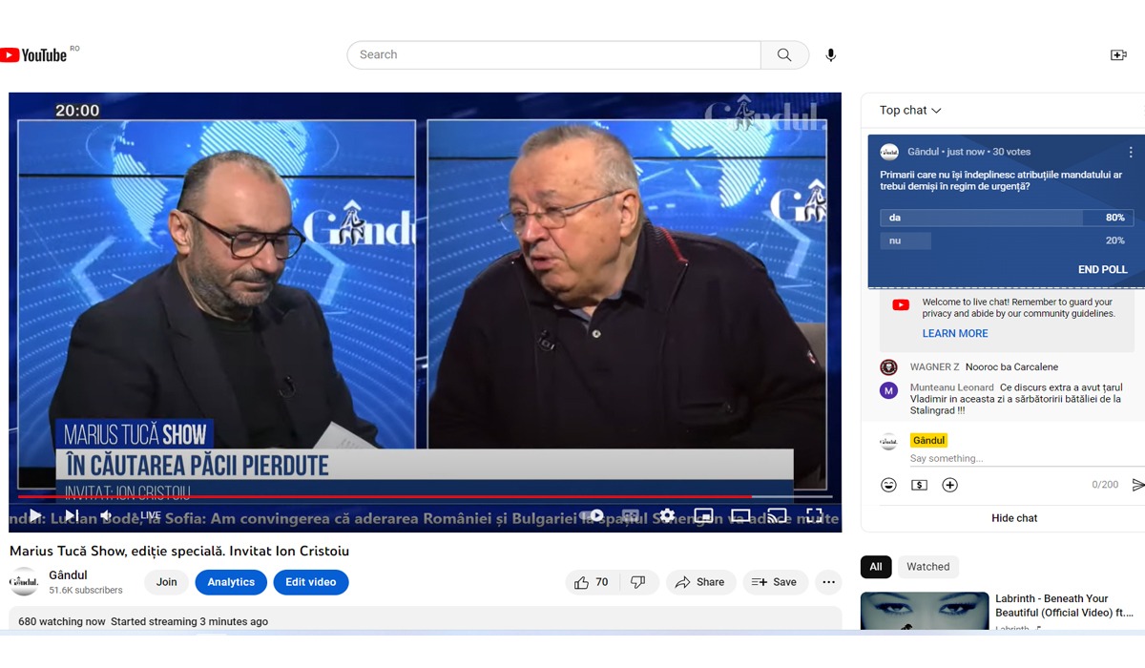The width and height of the screenshot is (1145, 668).
Task: Click the '51.6K subscribers' text
Action: tap(86, 591)
